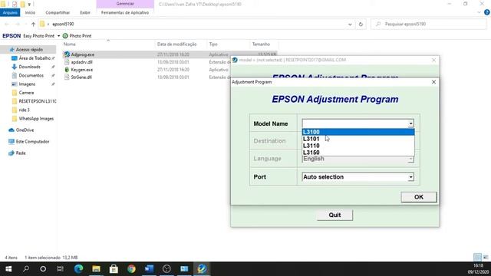The image size is (491, 276).
Task: Click Photo Print toolbar button
Action: pyautogui.click(x=77, y=36)
